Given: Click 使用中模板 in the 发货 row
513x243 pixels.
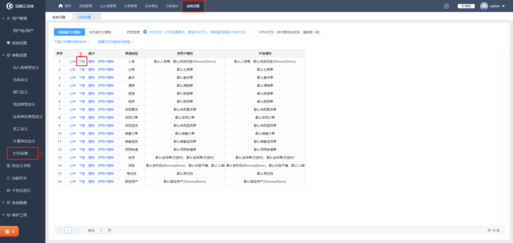Looking at the screenshot, I should pyautogui.click(x=106, y=158).
